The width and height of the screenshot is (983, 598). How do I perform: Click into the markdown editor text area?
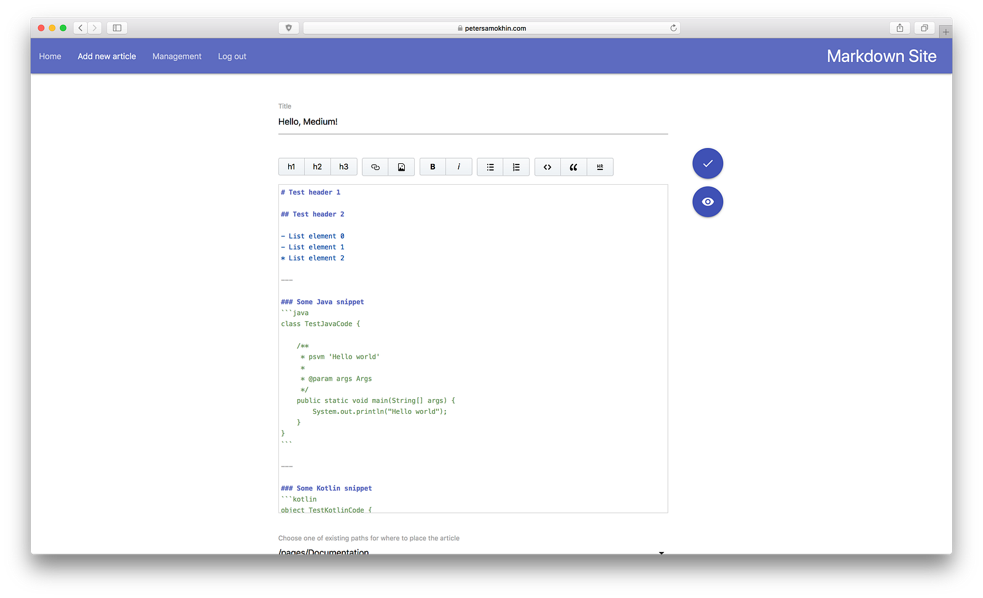pos(473,349)
